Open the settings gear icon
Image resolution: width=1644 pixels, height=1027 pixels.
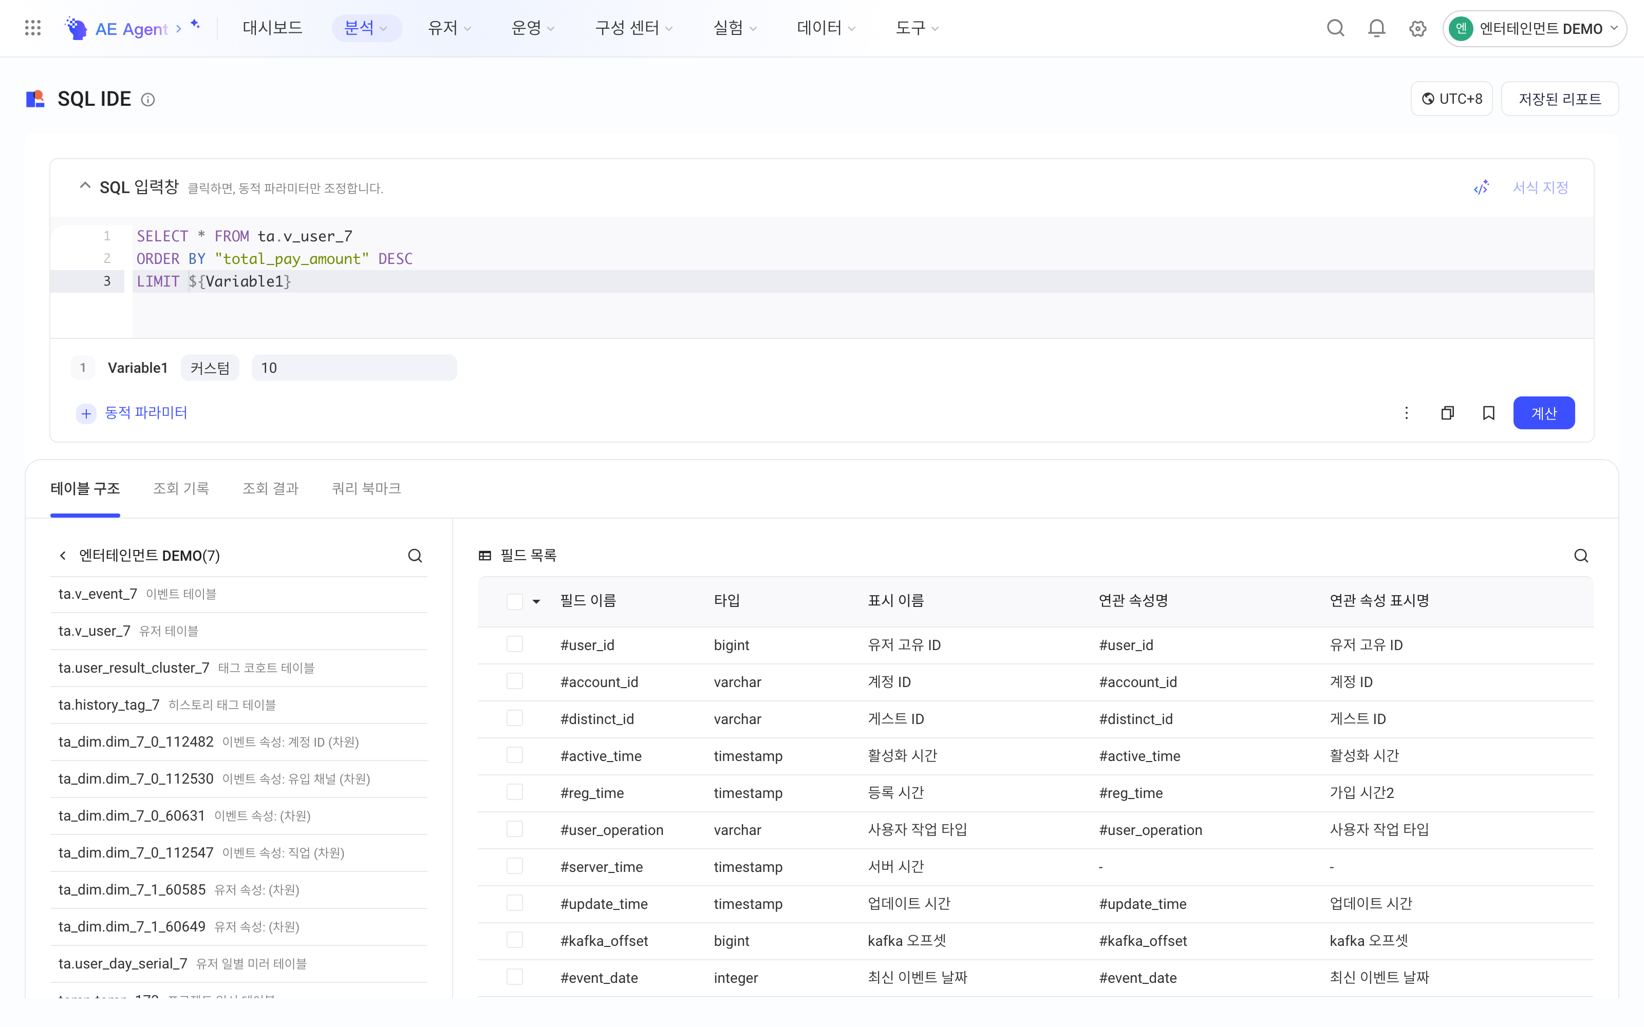click(1417, 29)
